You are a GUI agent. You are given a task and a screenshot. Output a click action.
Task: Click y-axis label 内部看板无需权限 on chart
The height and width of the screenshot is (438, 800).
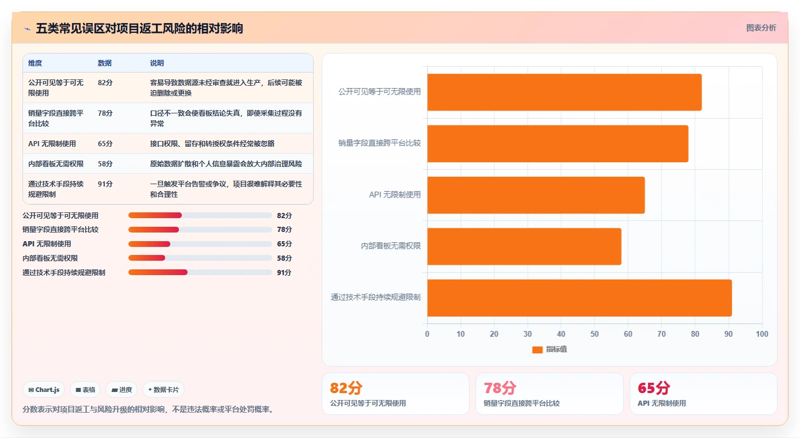tap(391, 246)
